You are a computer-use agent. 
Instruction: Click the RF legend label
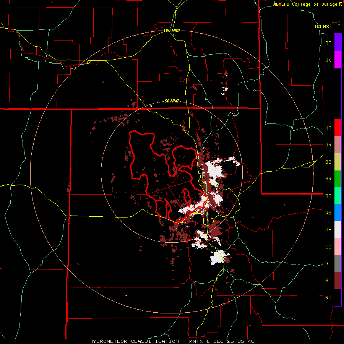[x=328, y=43]
